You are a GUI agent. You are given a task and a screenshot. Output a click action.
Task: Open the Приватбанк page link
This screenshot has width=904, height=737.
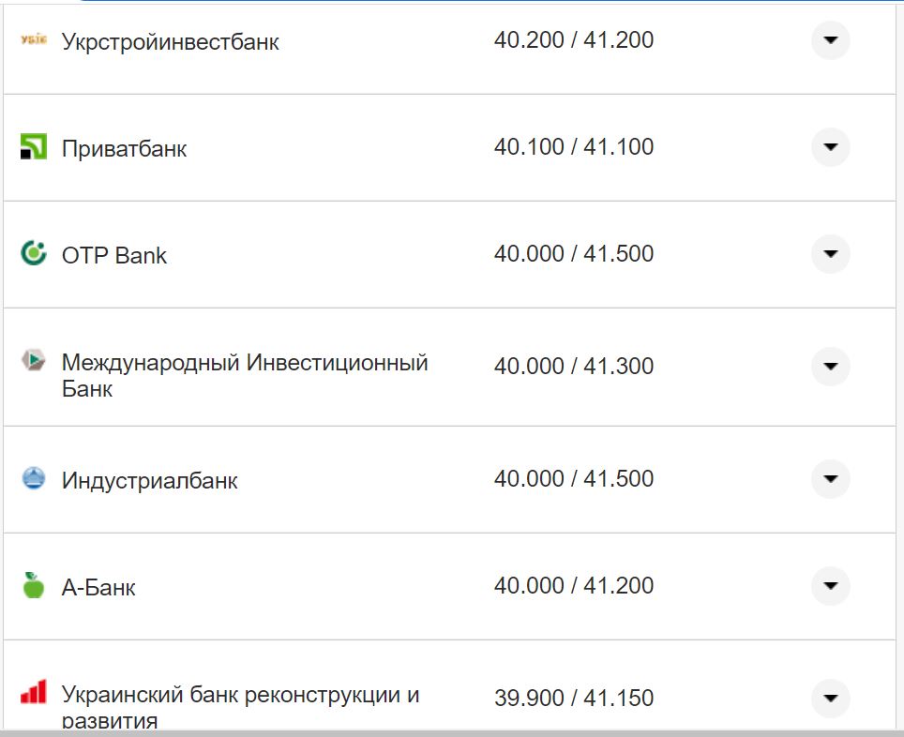[x=124, y=147]
